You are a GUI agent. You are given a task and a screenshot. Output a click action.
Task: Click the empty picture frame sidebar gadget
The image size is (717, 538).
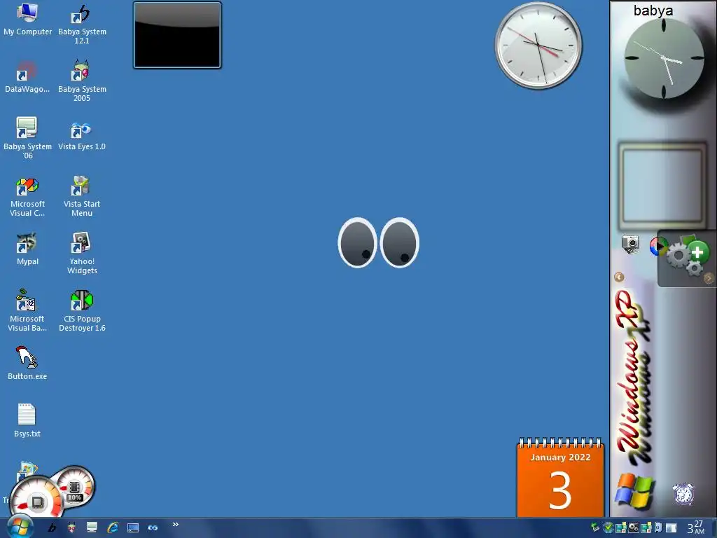(x=662, y=186)
